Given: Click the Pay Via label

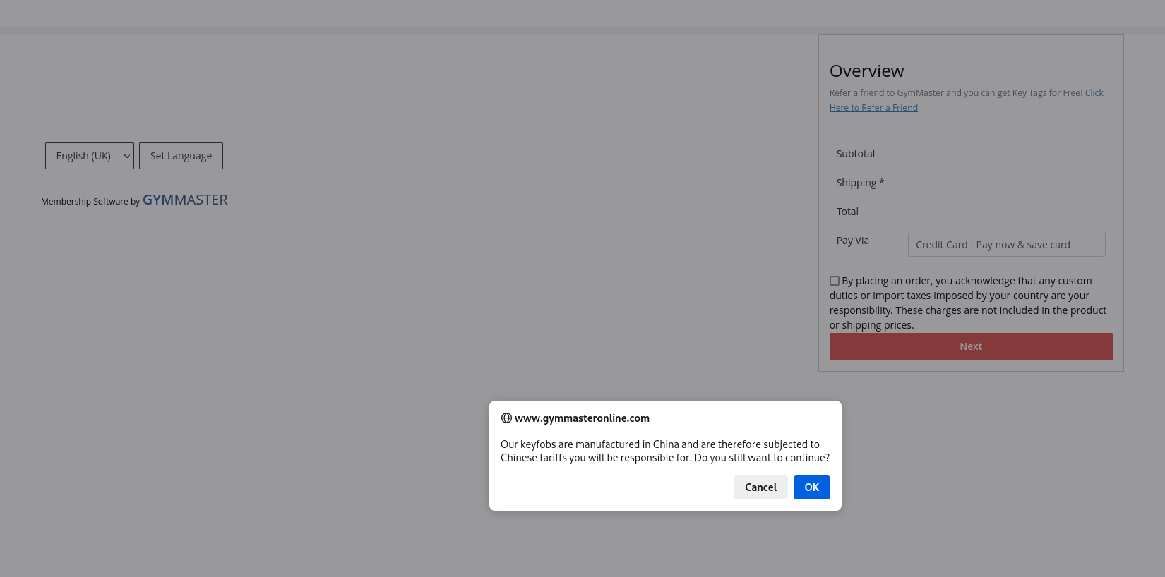Looking at the screenshot, I should (x=852, y=241).
